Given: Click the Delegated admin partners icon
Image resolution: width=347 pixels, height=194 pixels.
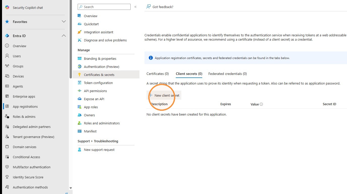Looking at the screenshot, I should tap(7, 127).
